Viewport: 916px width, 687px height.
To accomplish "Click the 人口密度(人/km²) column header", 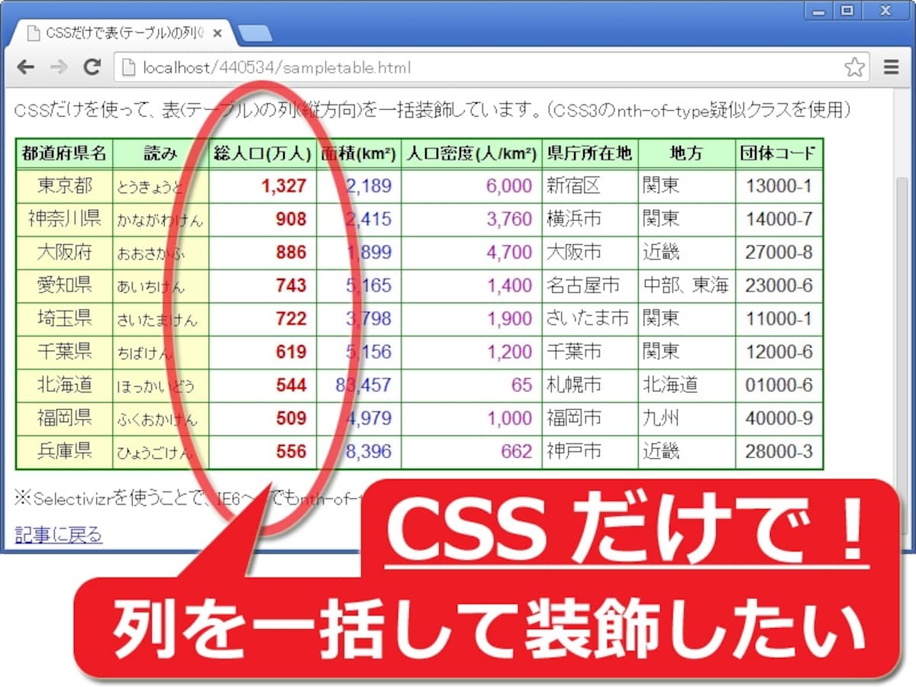I will [x=471, y=153].
